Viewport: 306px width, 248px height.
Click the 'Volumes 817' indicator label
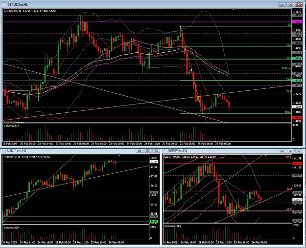tap(11, 126)
